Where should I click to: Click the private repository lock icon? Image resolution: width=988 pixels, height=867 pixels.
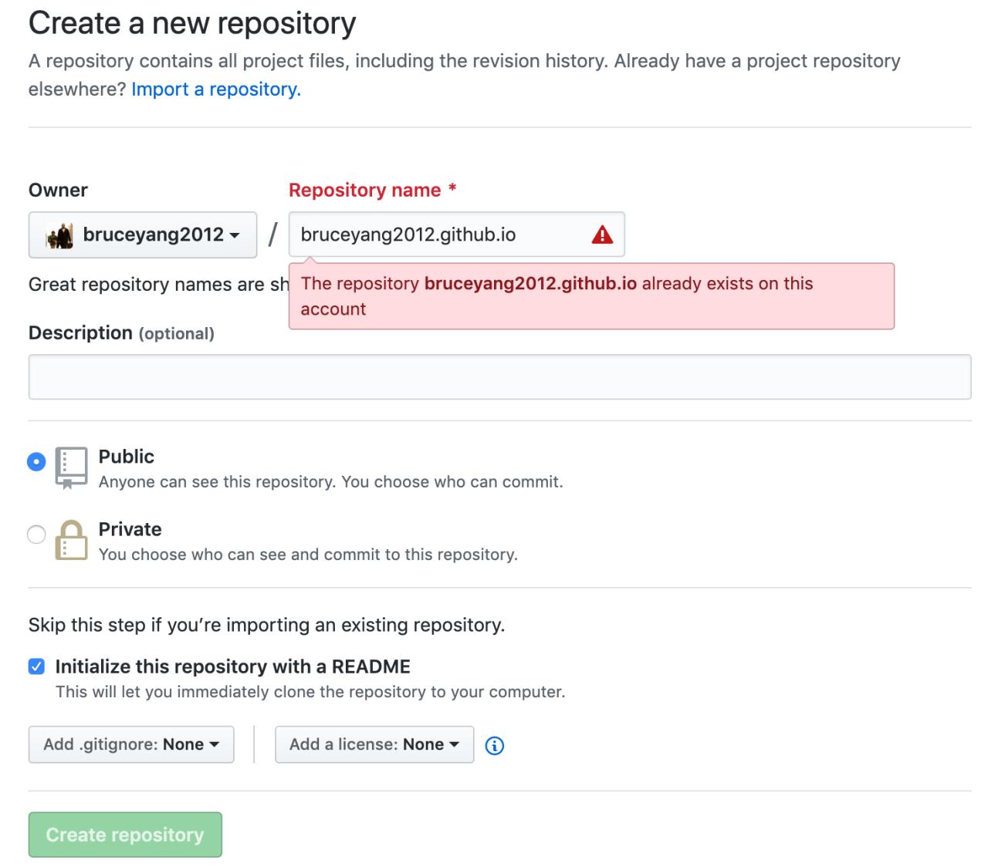[71, 540]
